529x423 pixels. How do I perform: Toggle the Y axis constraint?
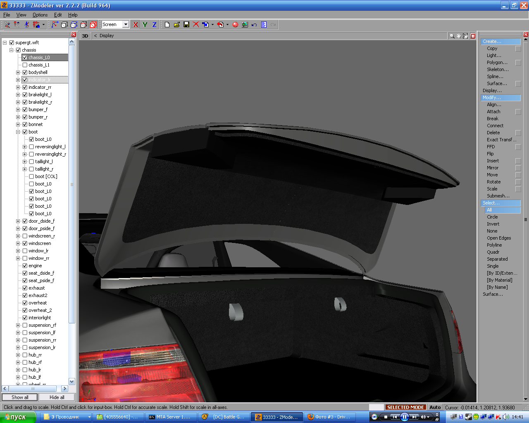(x=145, y=25)
